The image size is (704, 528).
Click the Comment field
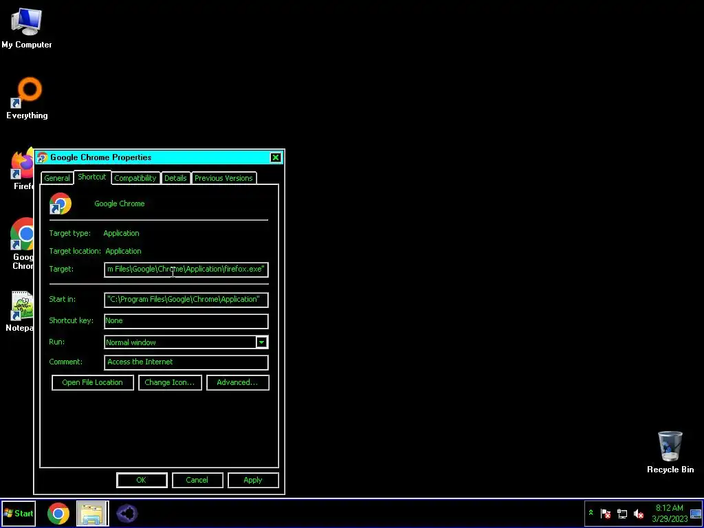click(x=186, y=362)
